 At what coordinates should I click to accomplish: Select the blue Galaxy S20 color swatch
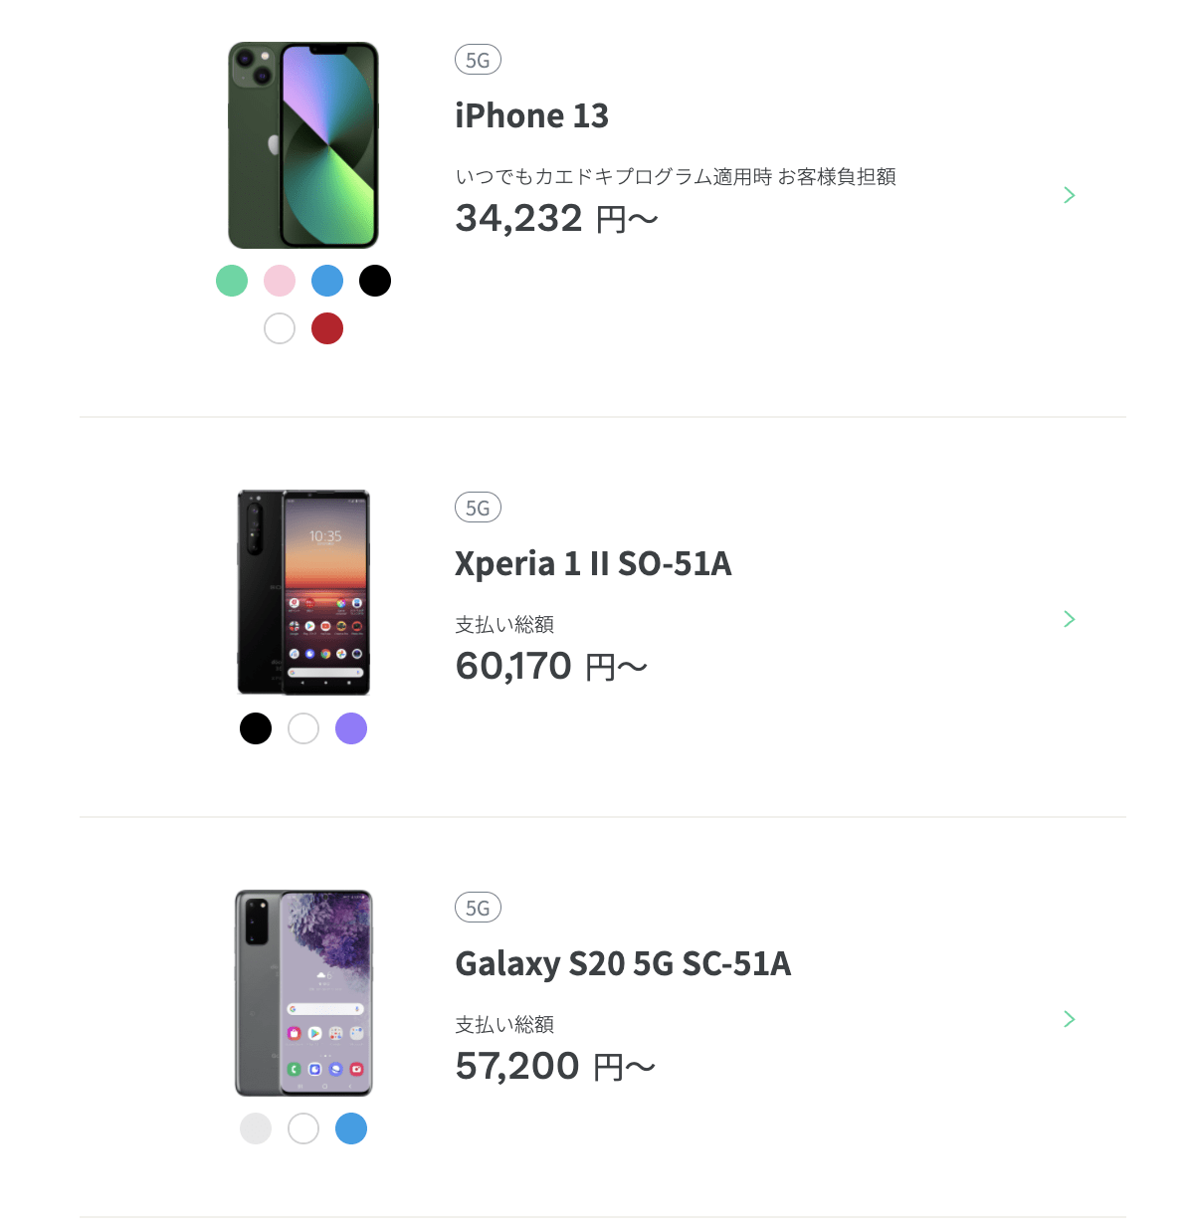pyautogui.click(x=351, y=1128)
